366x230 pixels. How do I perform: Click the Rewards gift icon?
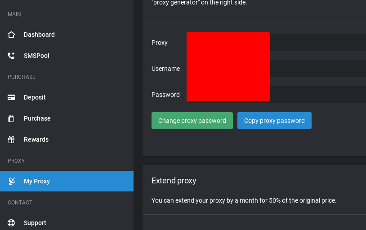click(11, 139)
